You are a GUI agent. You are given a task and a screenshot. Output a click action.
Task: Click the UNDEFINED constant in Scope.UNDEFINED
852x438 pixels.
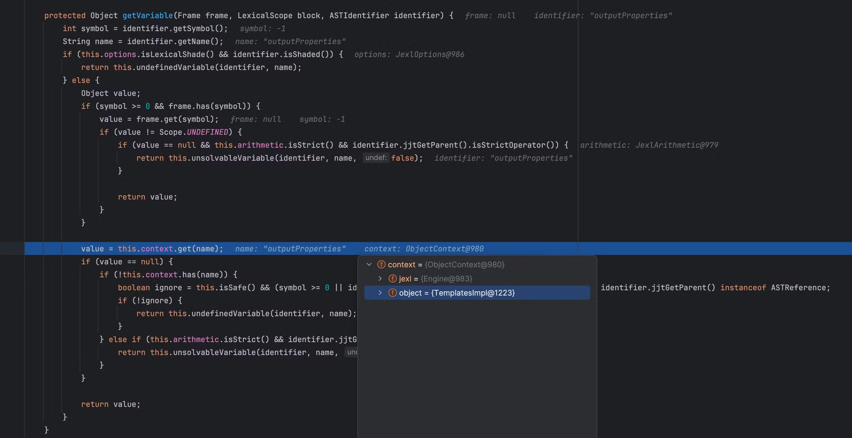click(207, 132)
